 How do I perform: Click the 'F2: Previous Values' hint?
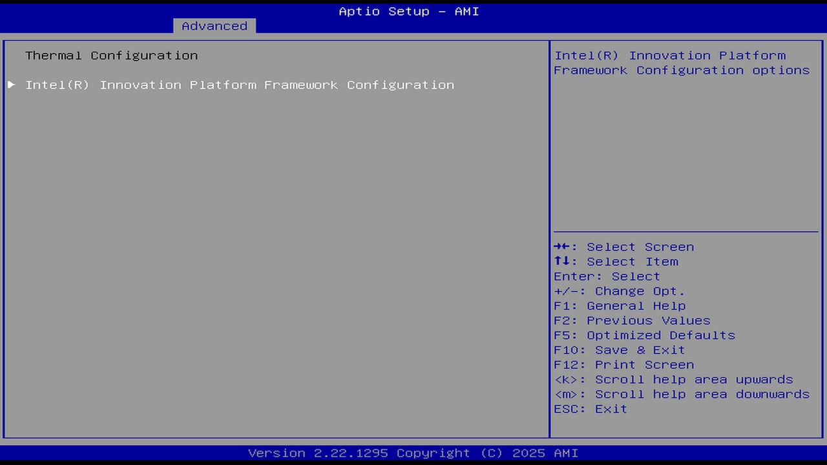point(632,320)
